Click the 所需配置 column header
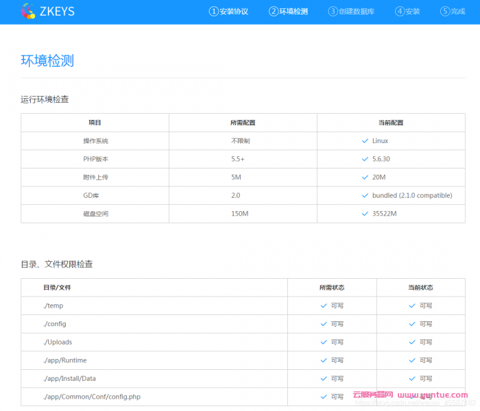 click(243, 123)
